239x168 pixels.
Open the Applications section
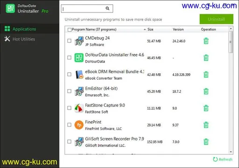pos(29,29)
